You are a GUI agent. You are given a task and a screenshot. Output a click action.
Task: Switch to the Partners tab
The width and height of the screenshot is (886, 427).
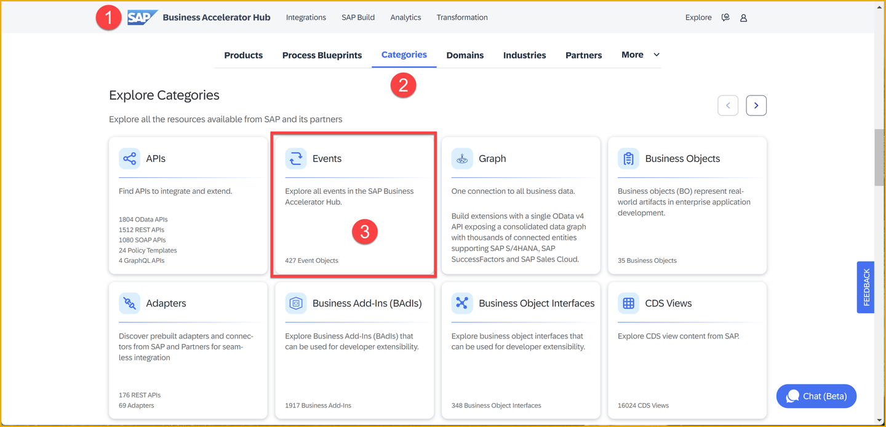click(x=584, y=55)
